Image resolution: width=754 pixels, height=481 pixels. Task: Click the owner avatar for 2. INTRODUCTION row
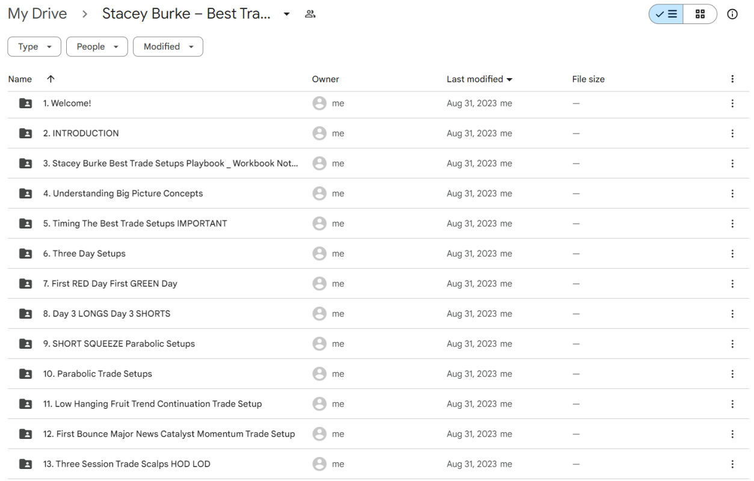click(x=320, y=133)
